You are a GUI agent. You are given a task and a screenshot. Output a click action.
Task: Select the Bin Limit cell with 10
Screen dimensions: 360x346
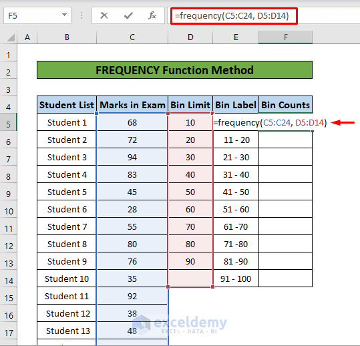190,123
